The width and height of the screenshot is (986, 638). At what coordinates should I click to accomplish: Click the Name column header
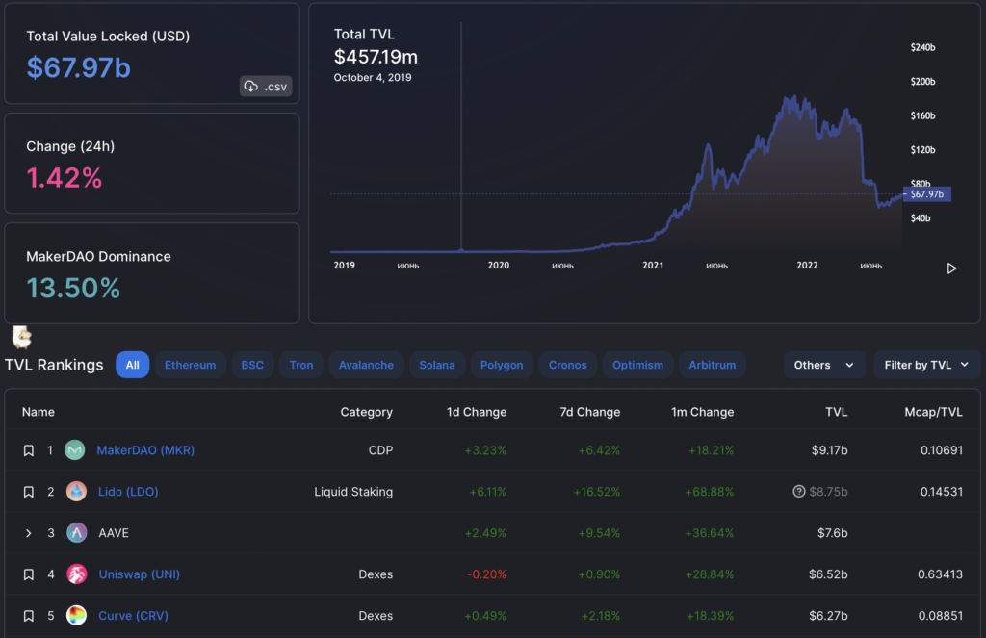tap(38, 411)
